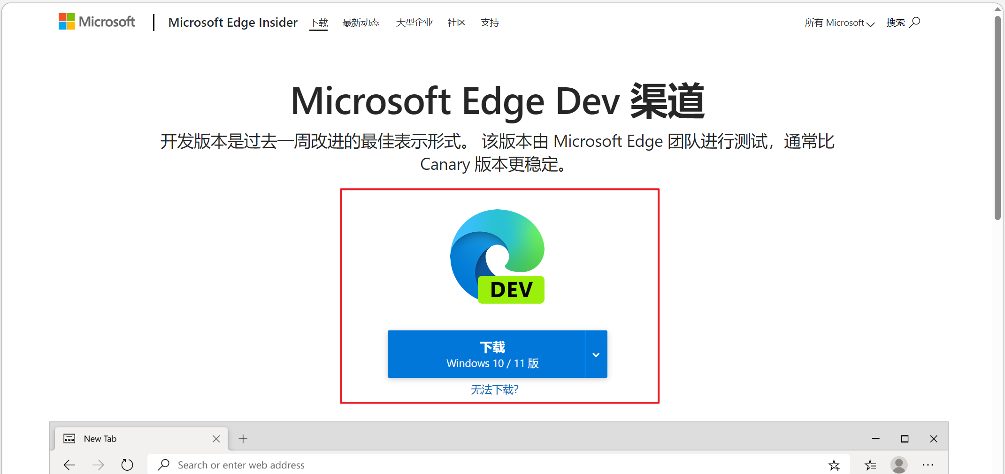Image resolution: width=1005 pixels, height=474 pixels.
Task: Refresh the page using the reload icon
Action: coord(127,465)
